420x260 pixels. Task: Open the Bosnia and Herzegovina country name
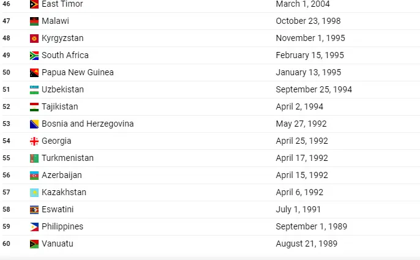pos(88,124)
